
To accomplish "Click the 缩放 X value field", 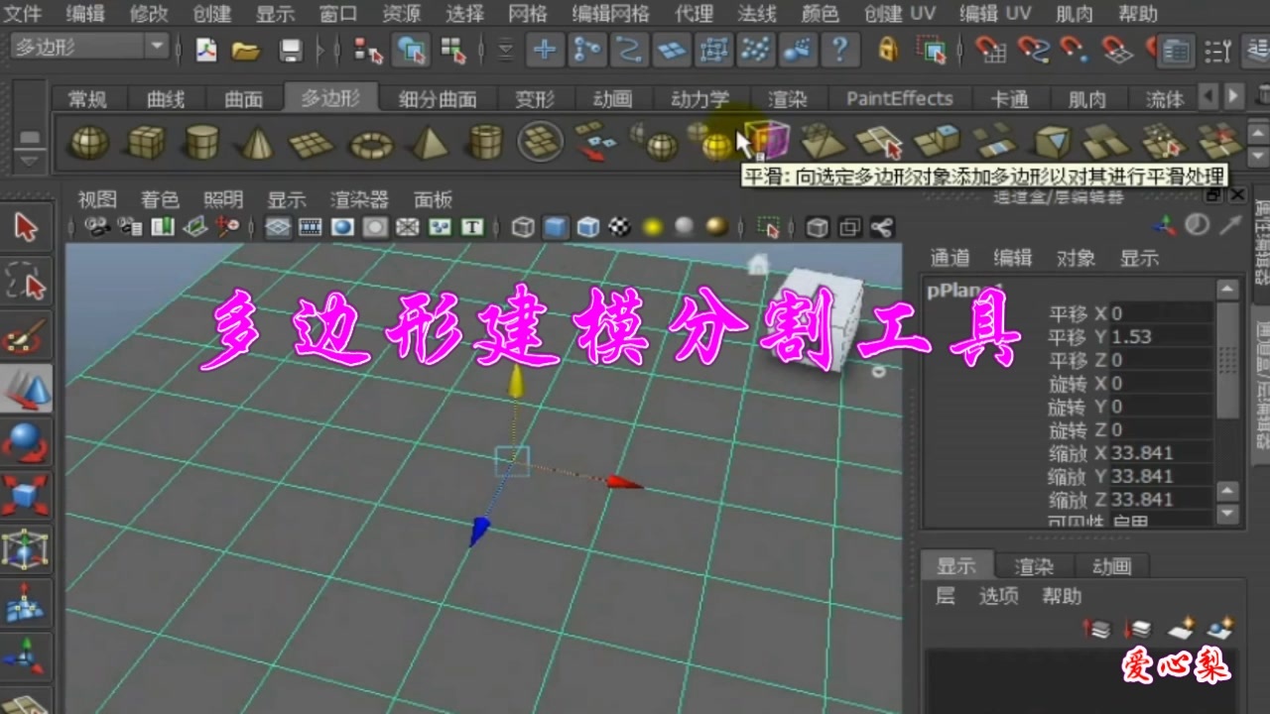I will click(1160, 453).
